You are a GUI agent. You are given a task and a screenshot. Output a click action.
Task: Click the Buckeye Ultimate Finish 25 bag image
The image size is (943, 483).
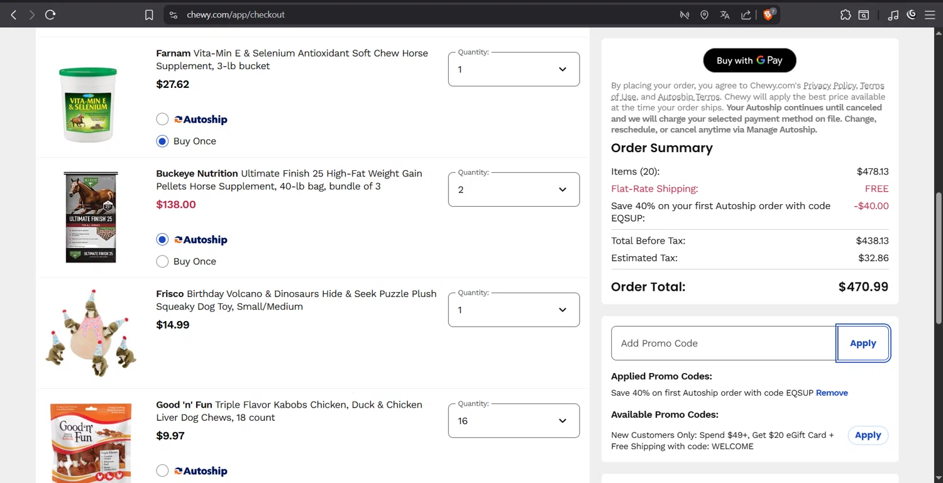pyautogui.click(x=91, y=217)
